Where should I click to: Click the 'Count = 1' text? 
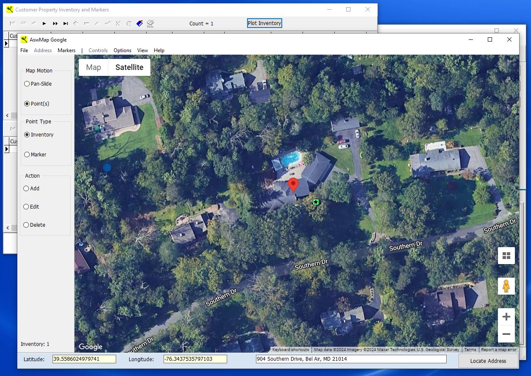[201, 24]
